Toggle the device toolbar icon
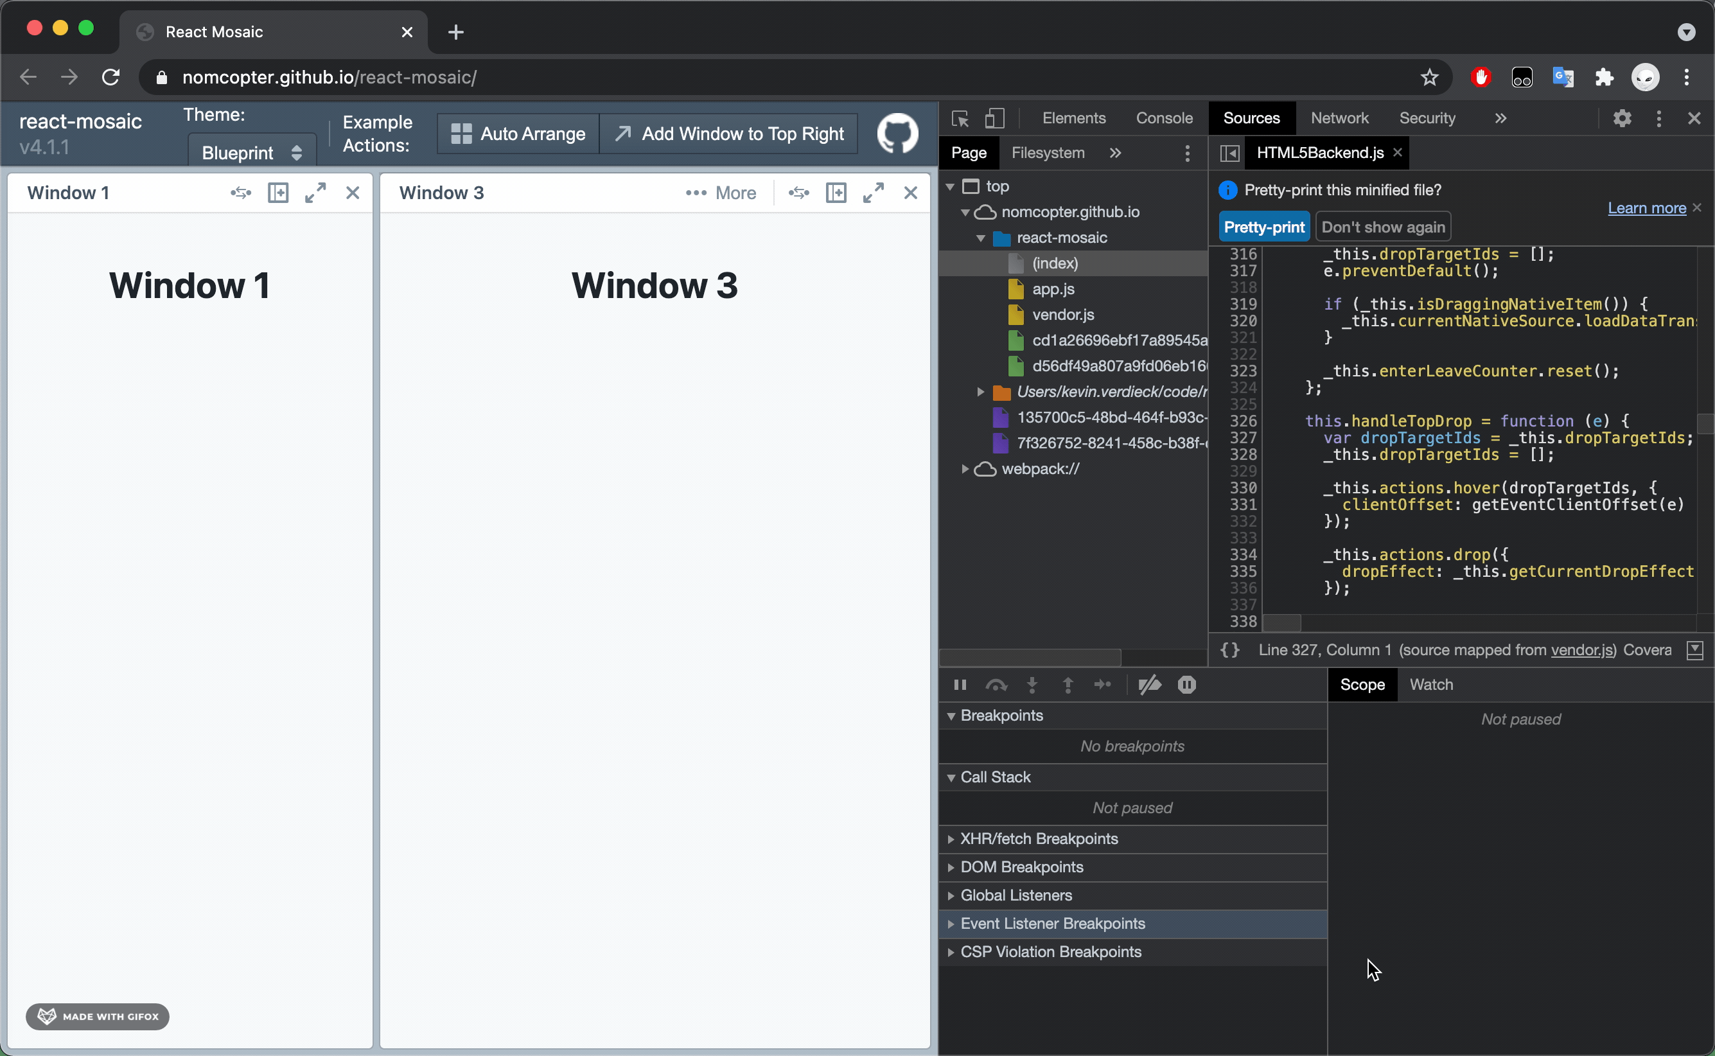 [994, 119]
